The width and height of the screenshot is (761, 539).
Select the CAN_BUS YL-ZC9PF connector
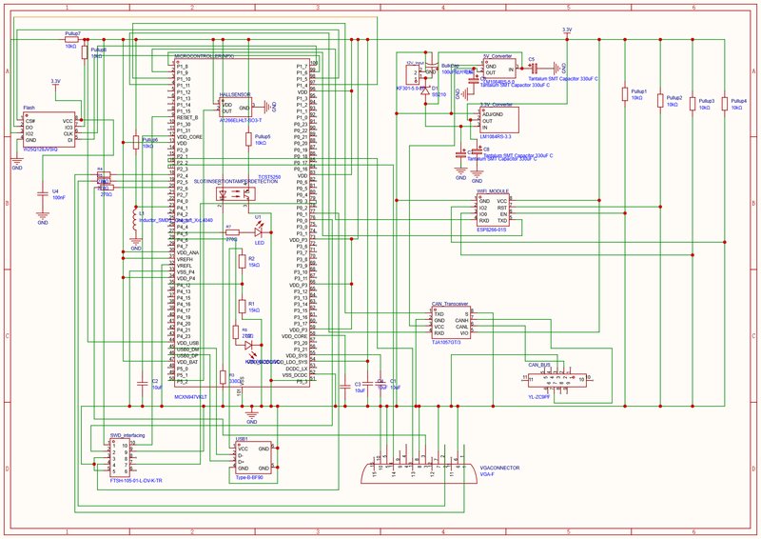[x=557, y=379]
